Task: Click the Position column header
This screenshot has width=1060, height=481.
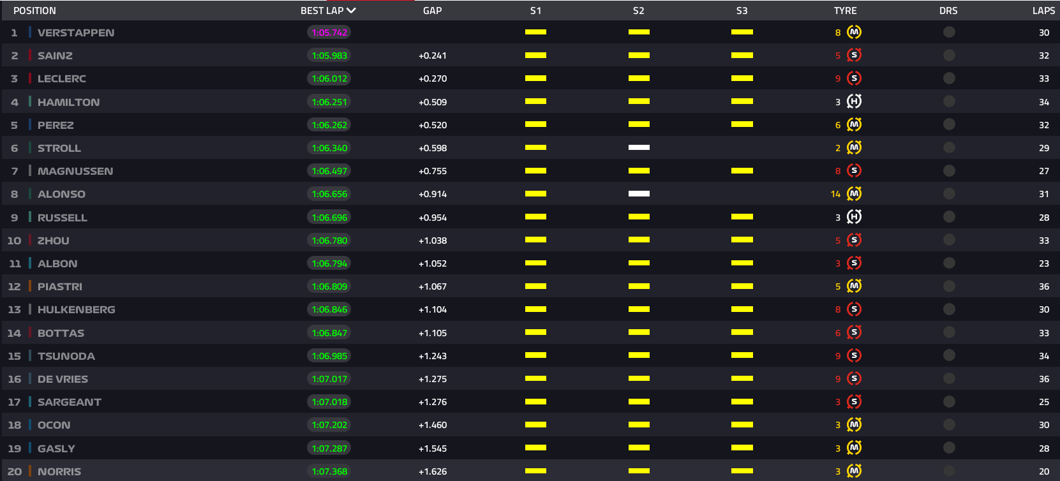Action: [34, 10]
